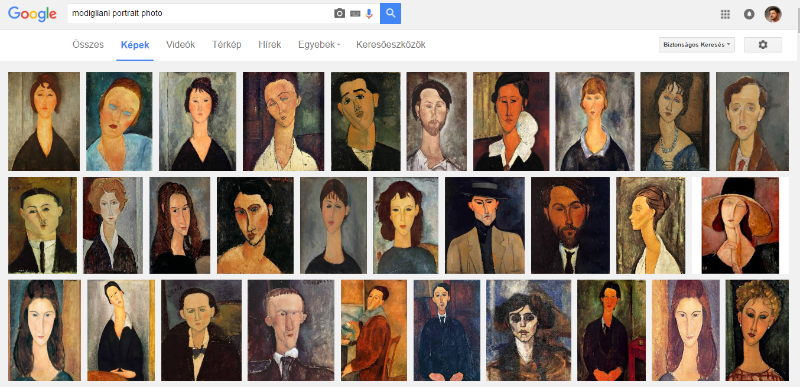The width and height of the screenshot is (800, 387).
Task: Open side-profile portrait of woman with bun
Action: (651, 225)
